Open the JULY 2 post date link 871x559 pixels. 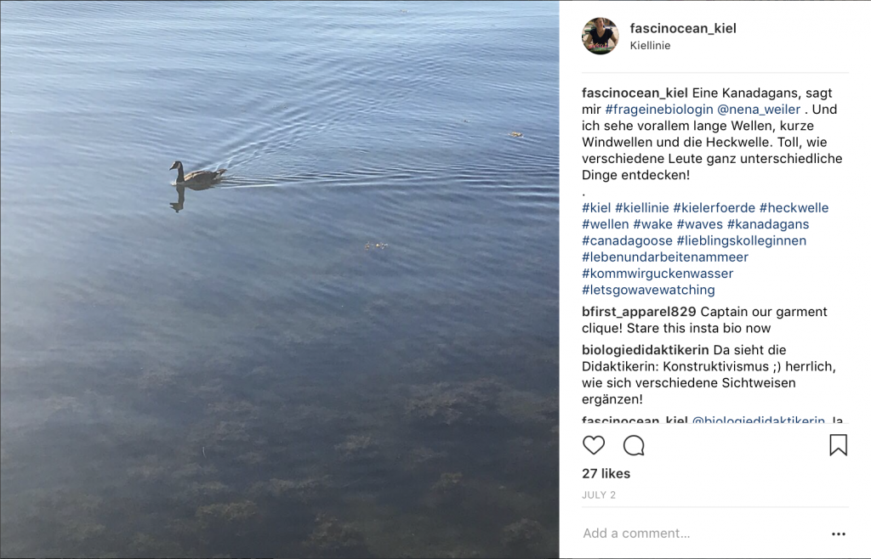(599, 495)
